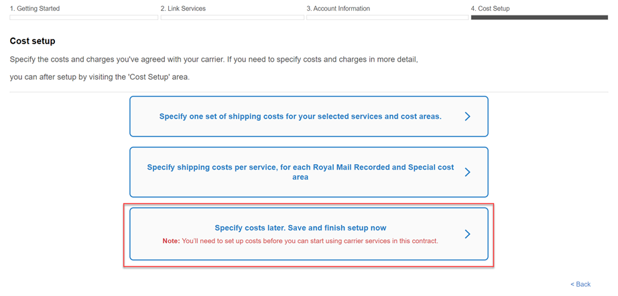Go back using the '< Back' link
Viewport: 618px width, 296px height.
(580, 284)
